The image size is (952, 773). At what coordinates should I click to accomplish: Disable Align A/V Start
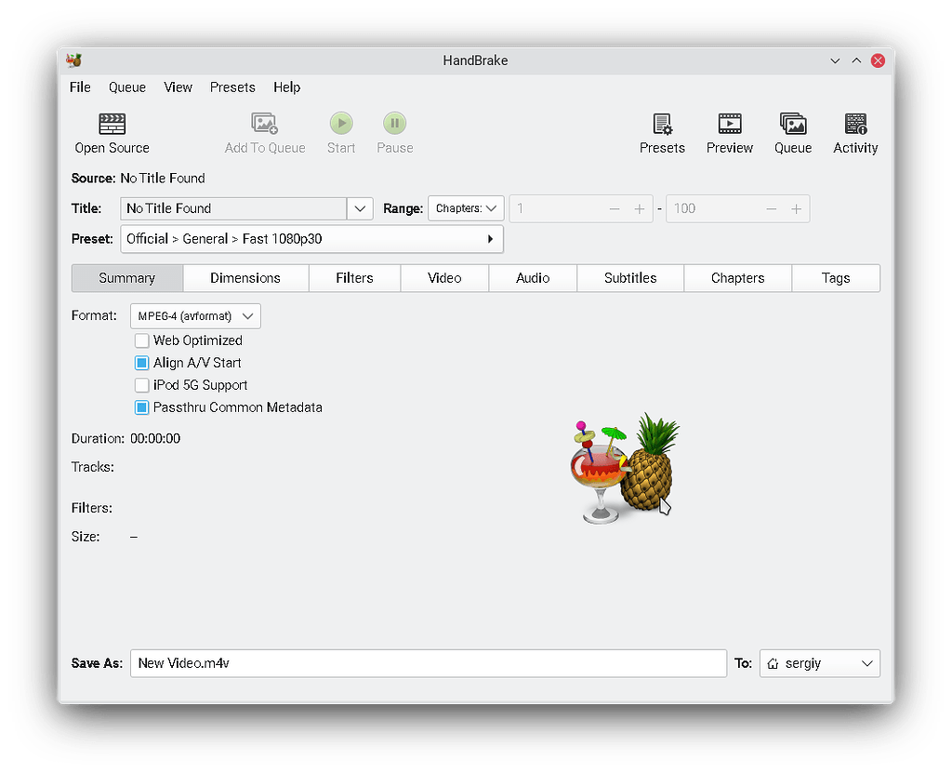pyautogui.click(x=141, y=363)
